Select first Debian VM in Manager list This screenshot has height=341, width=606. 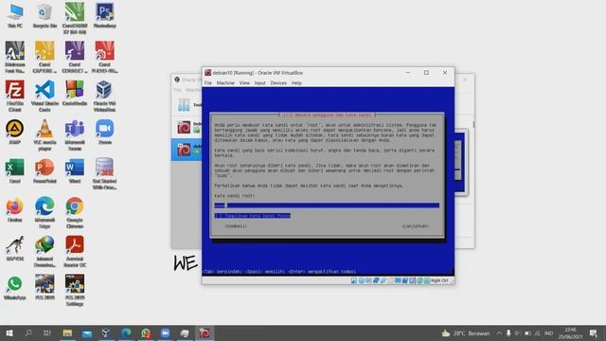[187, 127]
